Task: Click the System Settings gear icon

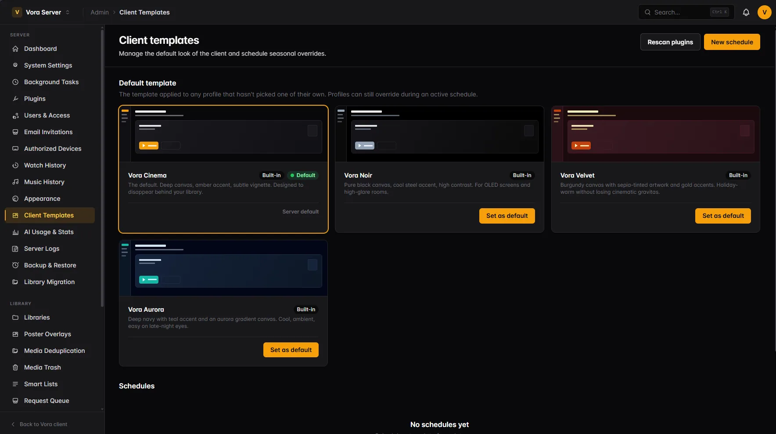Action: (x=15, y=65)
